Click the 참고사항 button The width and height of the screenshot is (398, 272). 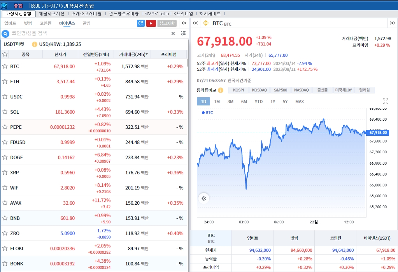tap(167, 23)
